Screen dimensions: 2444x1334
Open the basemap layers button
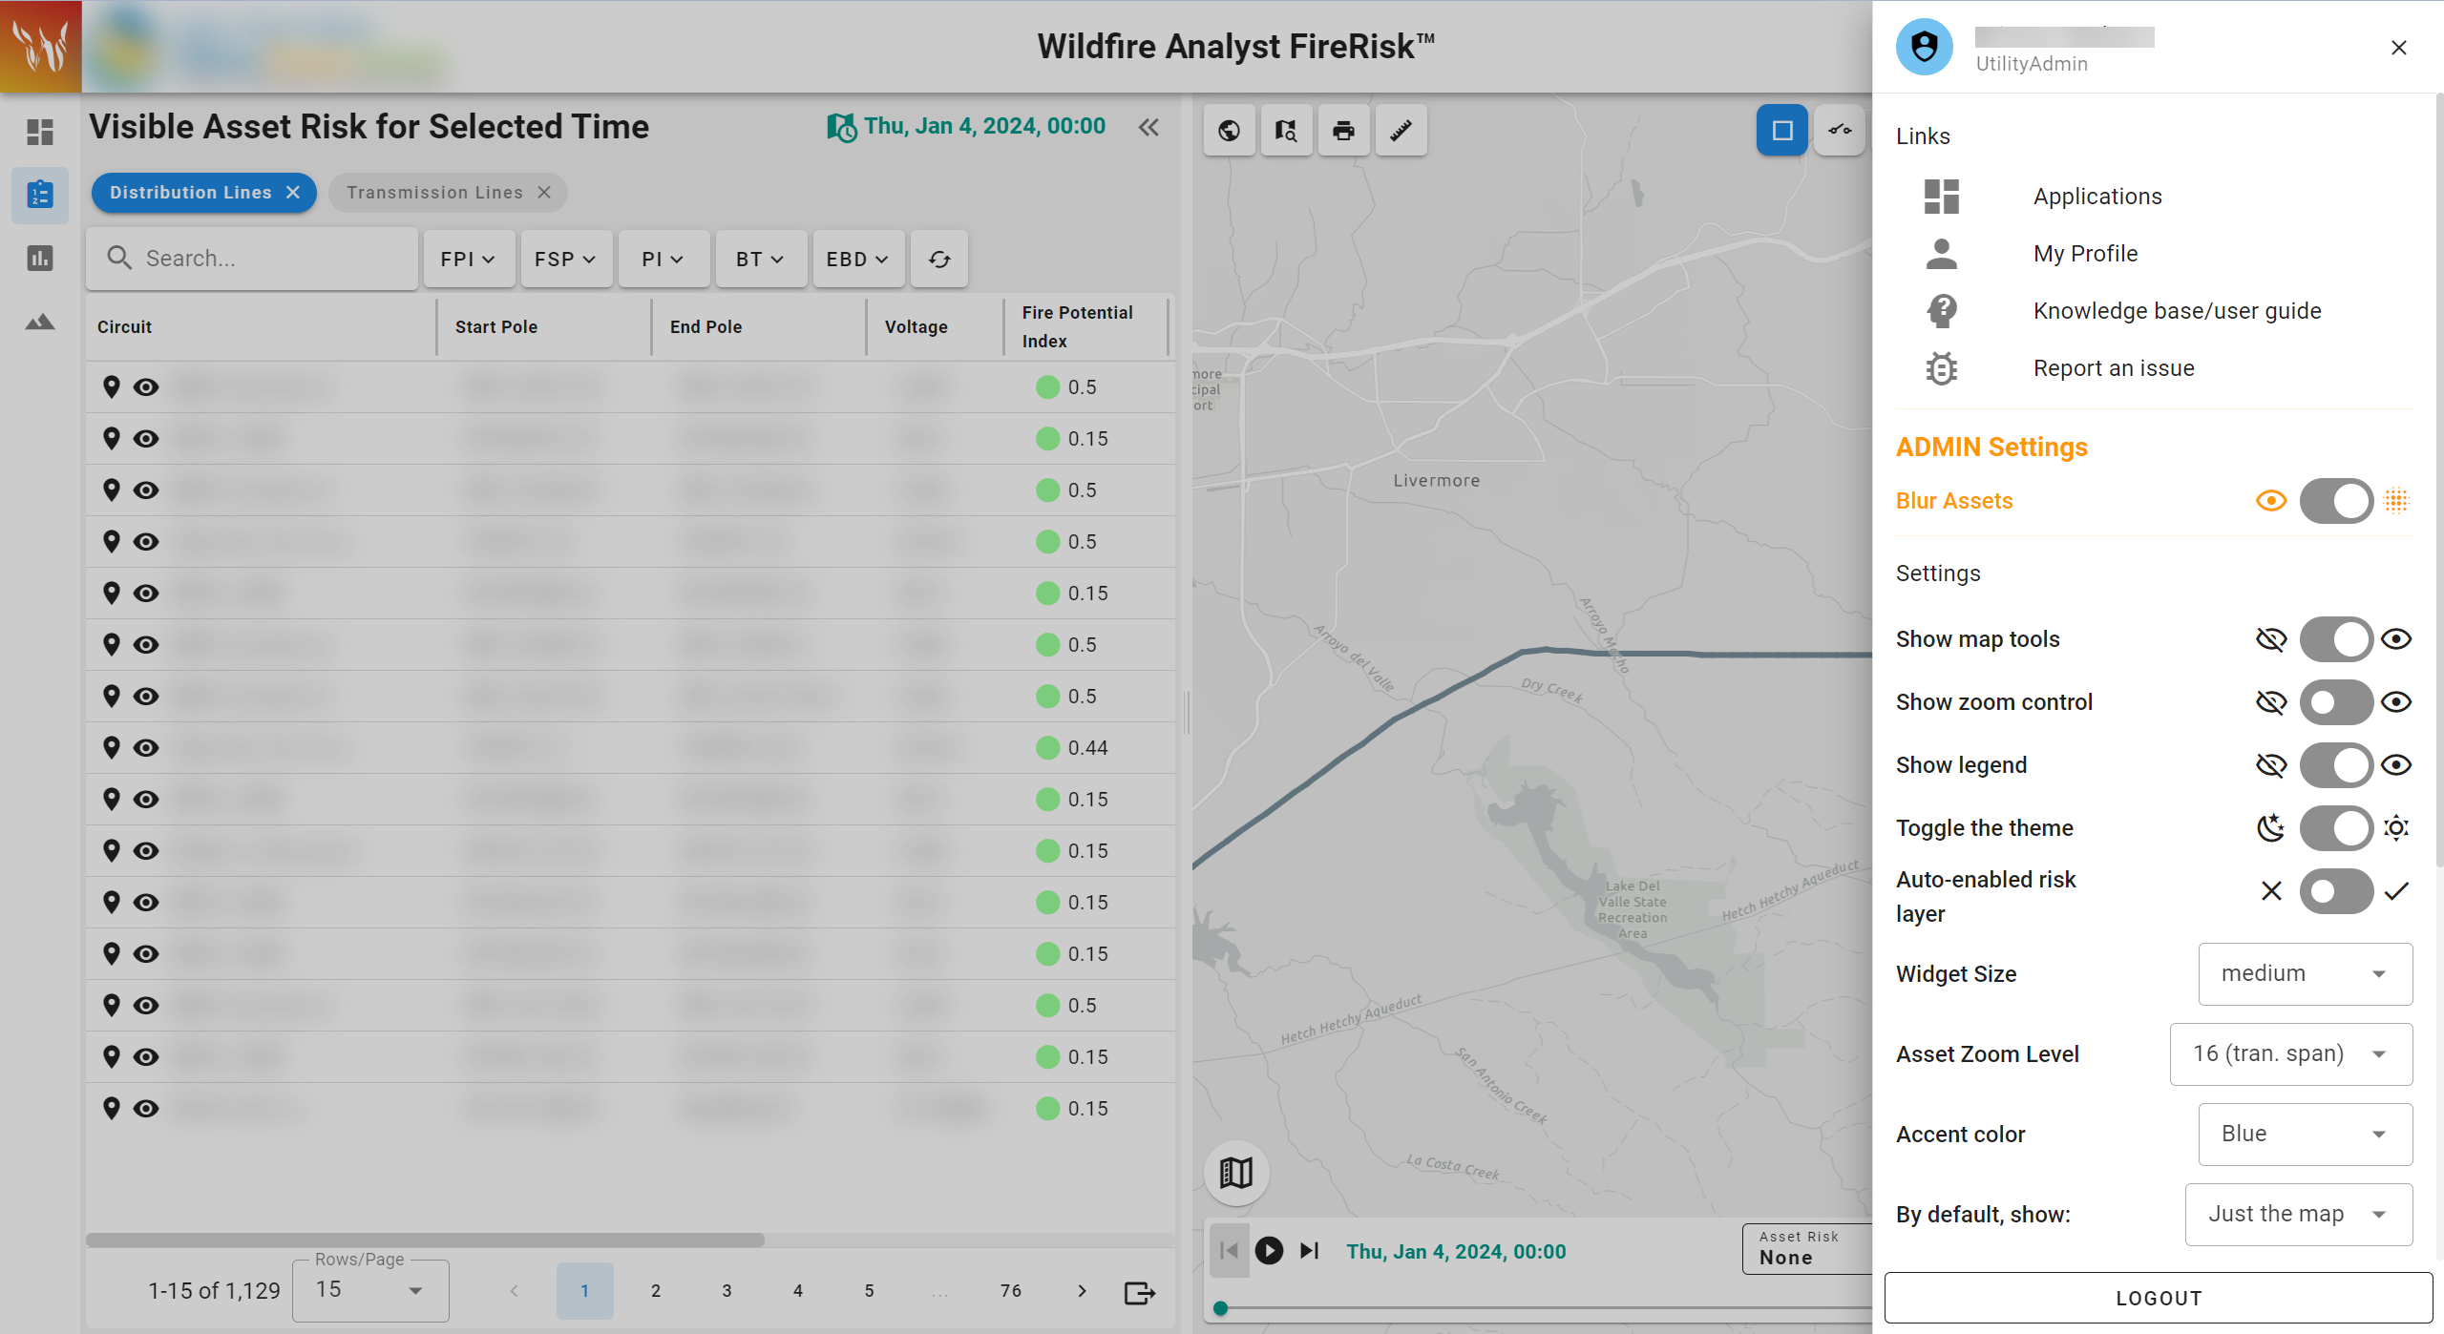1236,1172
